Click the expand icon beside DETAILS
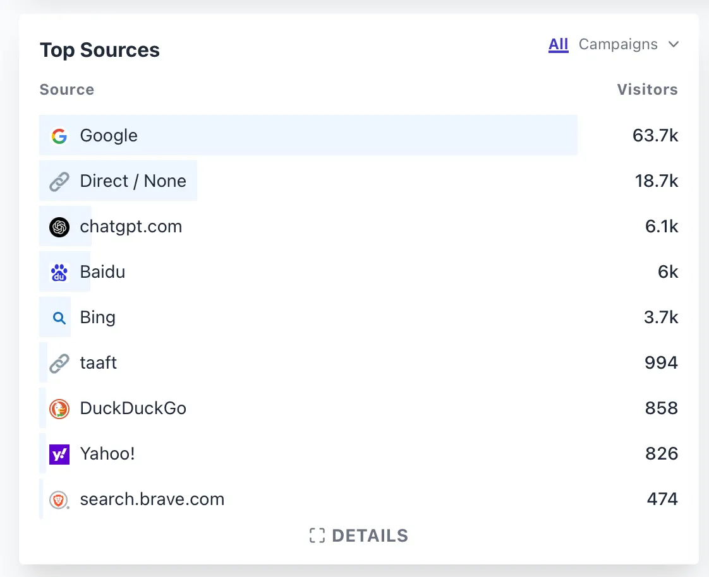The image size is (709, 577). (317, 535)
